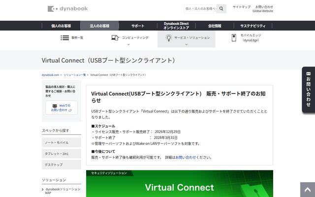The image size is (315, 197).
Task: Open the top-right お問い合わせ link
Action: coord(264,7)
